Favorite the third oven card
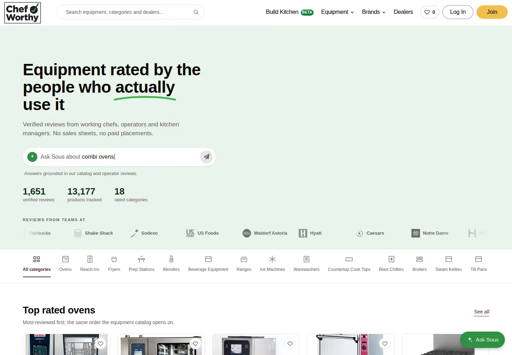The image size is (512, 355). coord(290,344)
